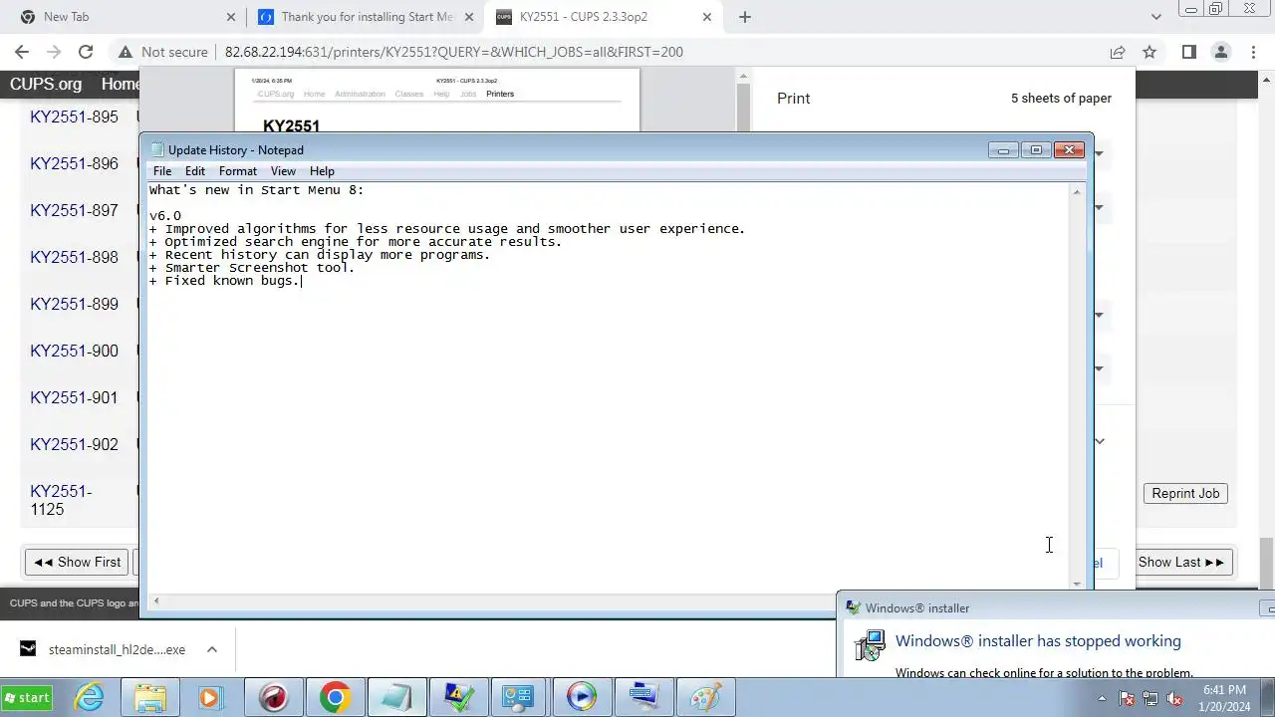Open Notepad's Edit menu
The image size is (1275, 717).
coord(195,171)
